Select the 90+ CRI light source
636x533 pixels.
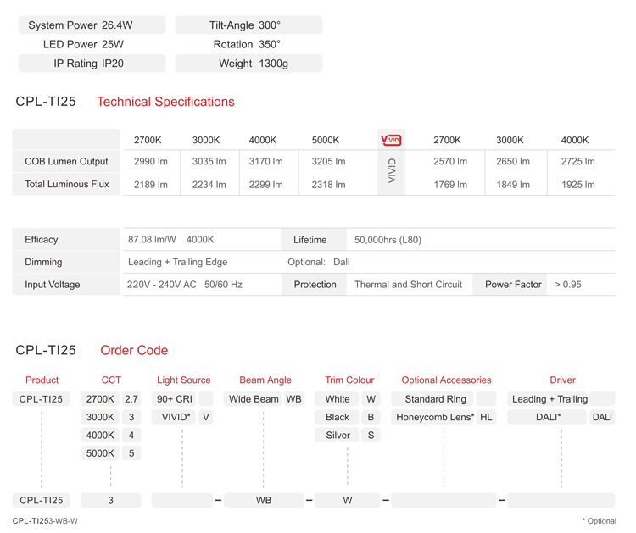point(175,399)
